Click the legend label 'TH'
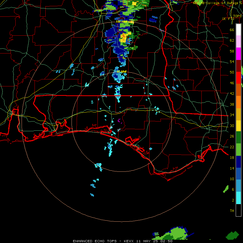This screenshot has height=243, width=243. pyautogui.click(x=232, y=211)
